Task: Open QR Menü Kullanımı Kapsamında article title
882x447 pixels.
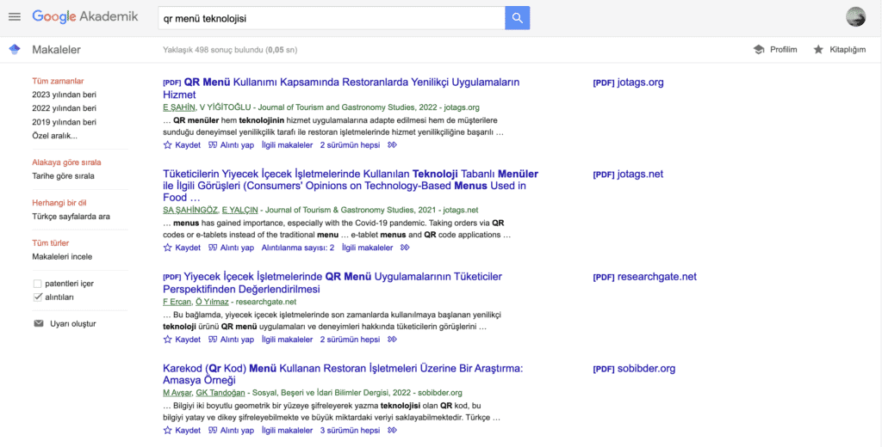Action: [x=341, y=89]
